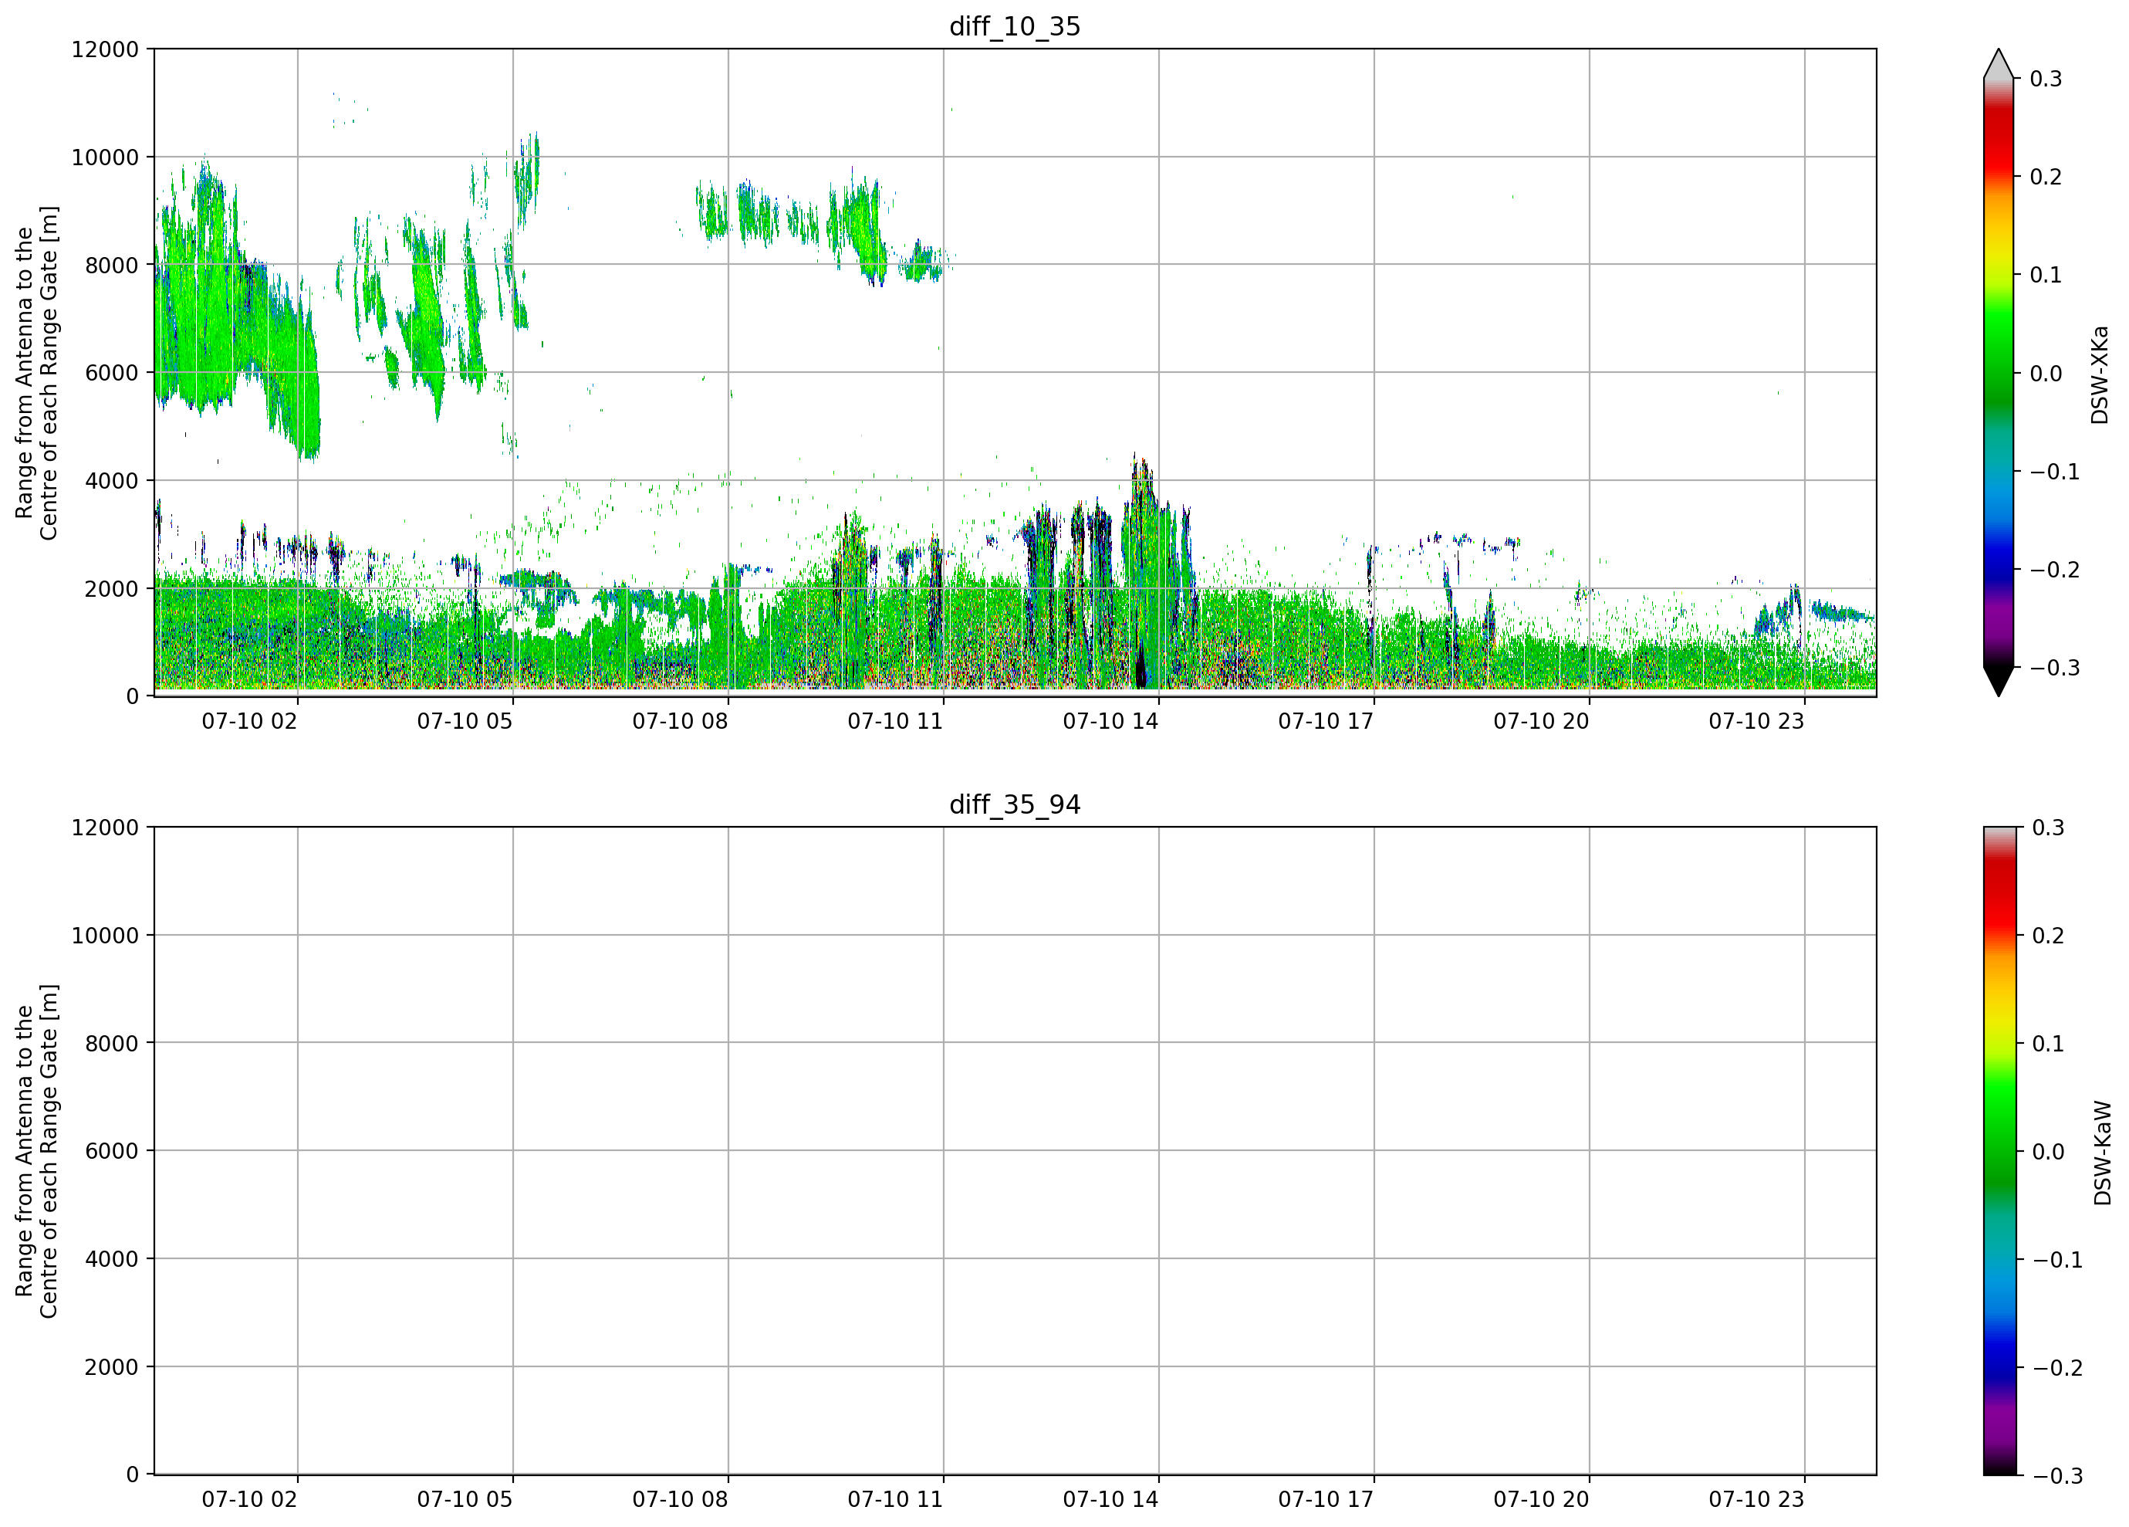Click the diff_35_94 plot title

tap(1015, 805)
